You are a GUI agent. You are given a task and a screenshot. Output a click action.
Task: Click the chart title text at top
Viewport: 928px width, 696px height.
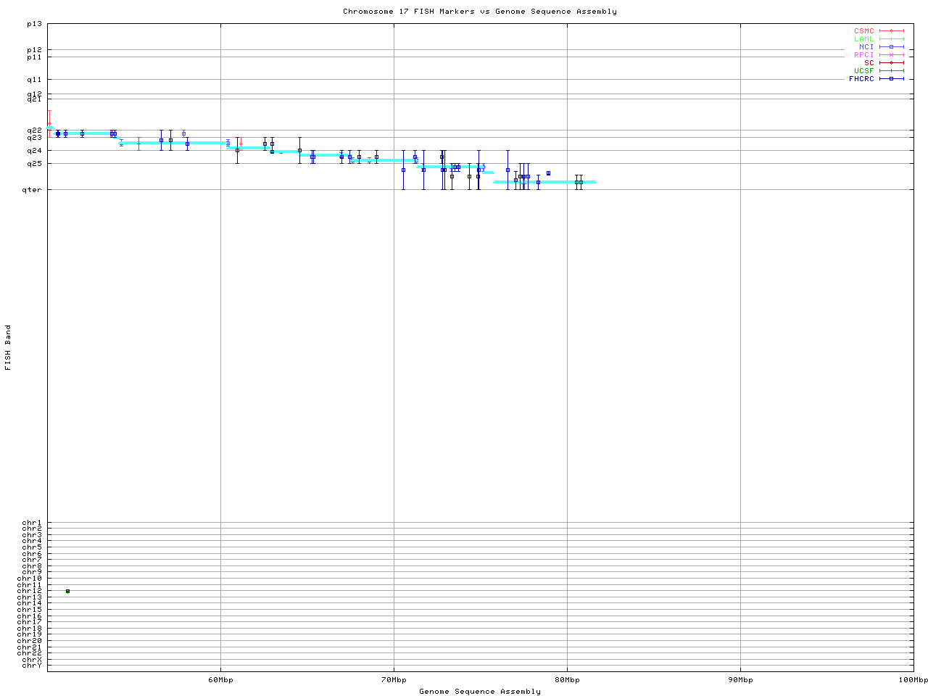point(479,12)
